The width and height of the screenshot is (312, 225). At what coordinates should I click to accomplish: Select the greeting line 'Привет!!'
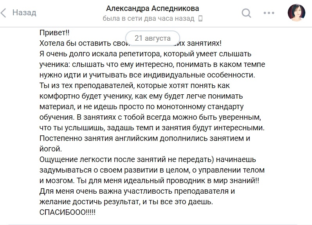(x=54, y=32)
